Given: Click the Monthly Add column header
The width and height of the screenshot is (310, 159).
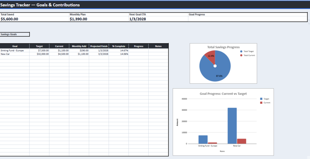Looking at the screenshot, I should 79,46.
